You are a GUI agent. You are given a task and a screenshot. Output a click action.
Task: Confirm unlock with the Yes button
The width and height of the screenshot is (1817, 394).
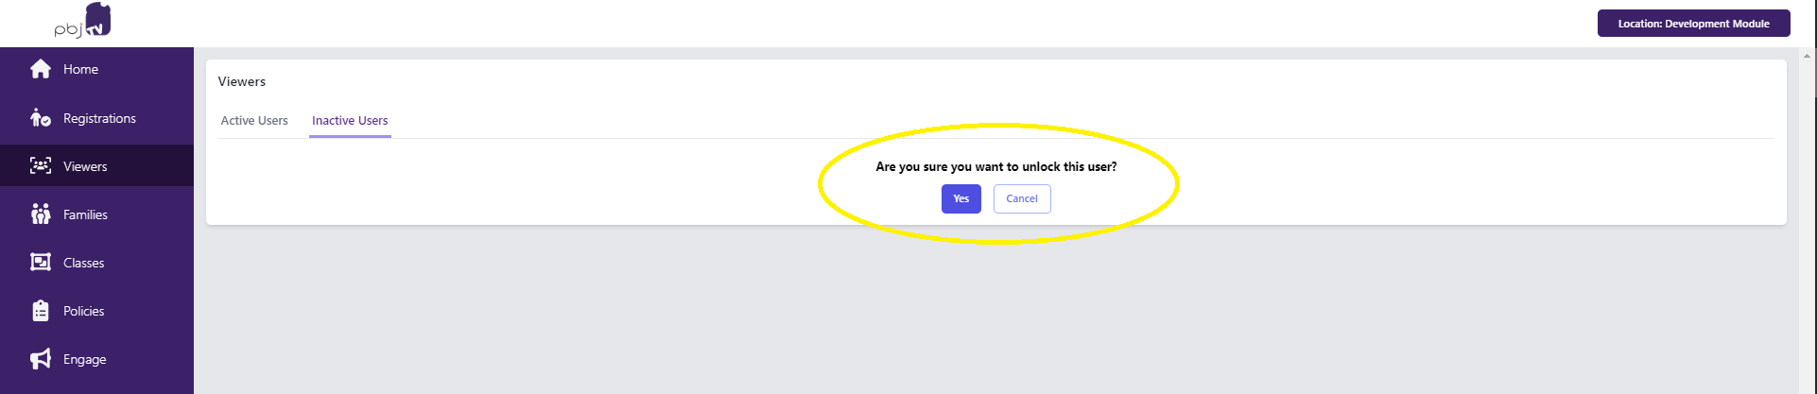[x=961, y=198]
